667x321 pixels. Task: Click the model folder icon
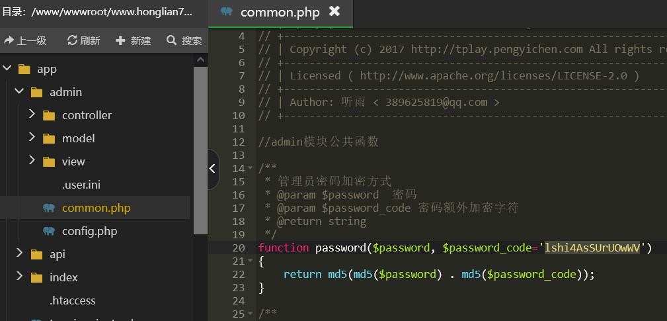(49, 138)
